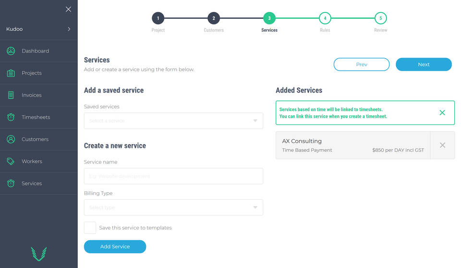
Task: Go to step 1 Project
Action: pyautogui.click(x=158, y=19)
